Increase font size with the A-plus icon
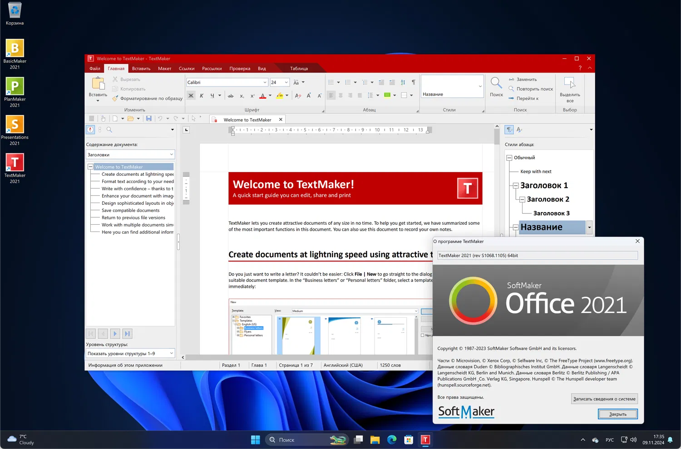Screen dimensions: 681x449 coord(309,96)
